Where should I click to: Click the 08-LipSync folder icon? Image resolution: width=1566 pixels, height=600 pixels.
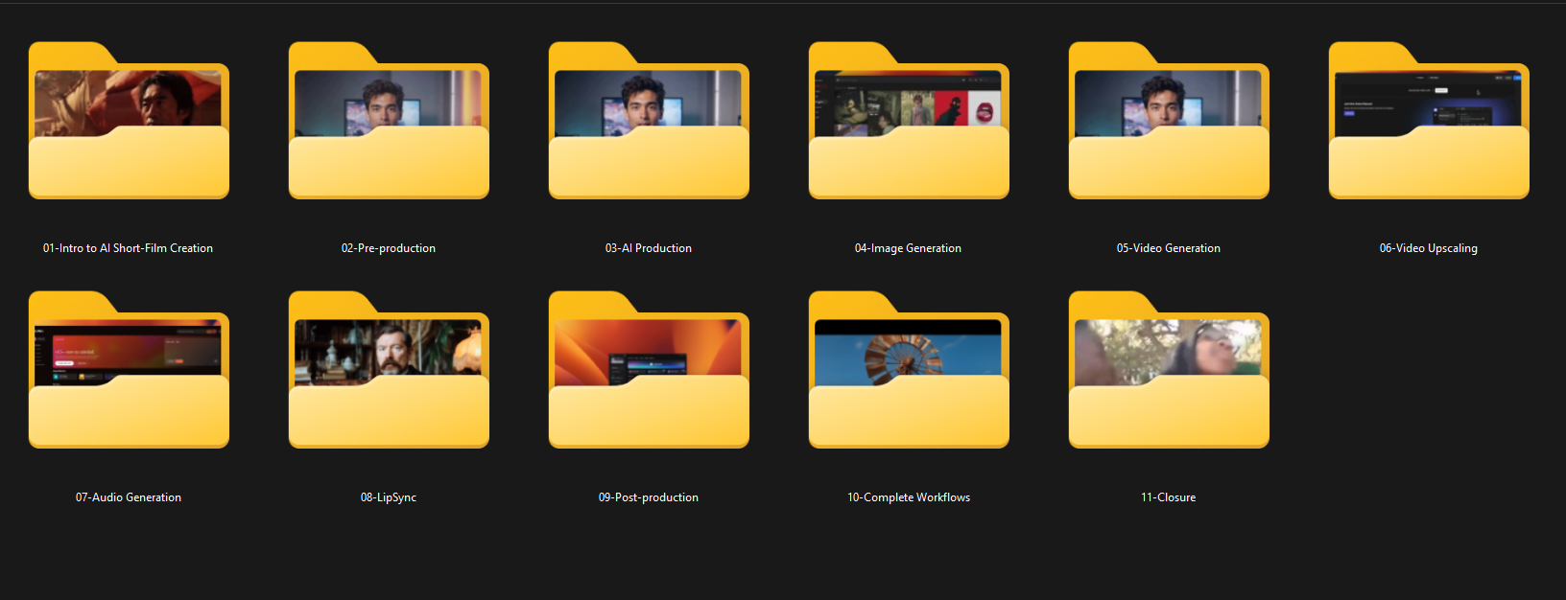coord(389,371)
